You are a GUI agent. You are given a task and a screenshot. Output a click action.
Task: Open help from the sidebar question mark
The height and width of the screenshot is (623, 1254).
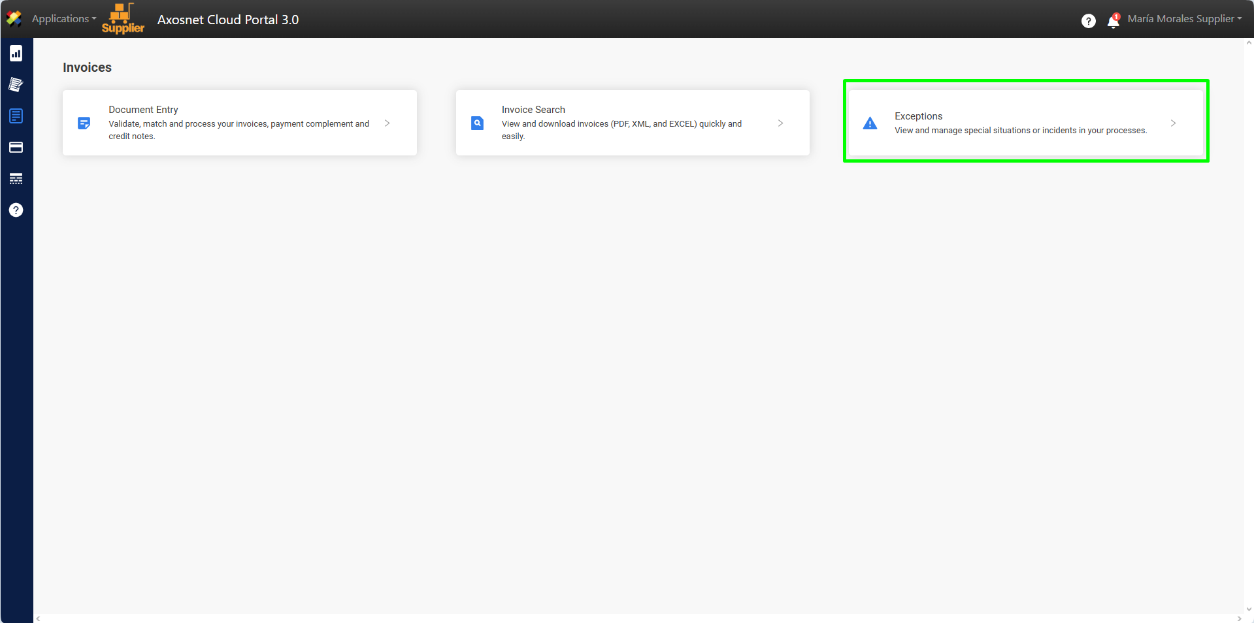coord(16,210)
